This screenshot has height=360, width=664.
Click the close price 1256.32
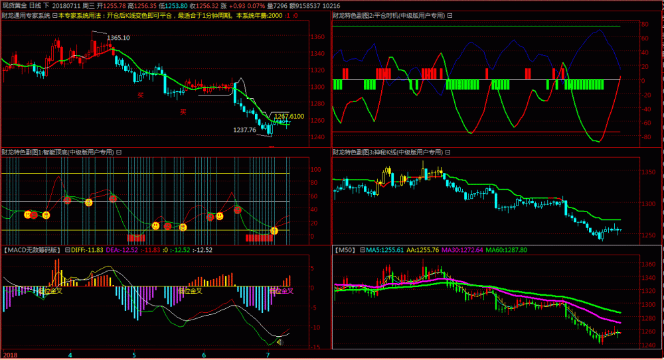(207, 6)
